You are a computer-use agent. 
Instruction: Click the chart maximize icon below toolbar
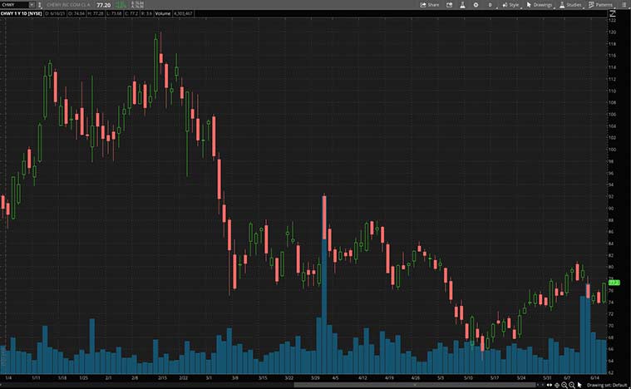[613, 12]
